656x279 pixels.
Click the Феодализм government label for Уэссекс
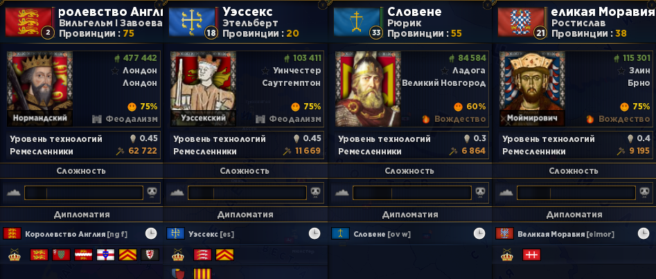coord(295,119)
